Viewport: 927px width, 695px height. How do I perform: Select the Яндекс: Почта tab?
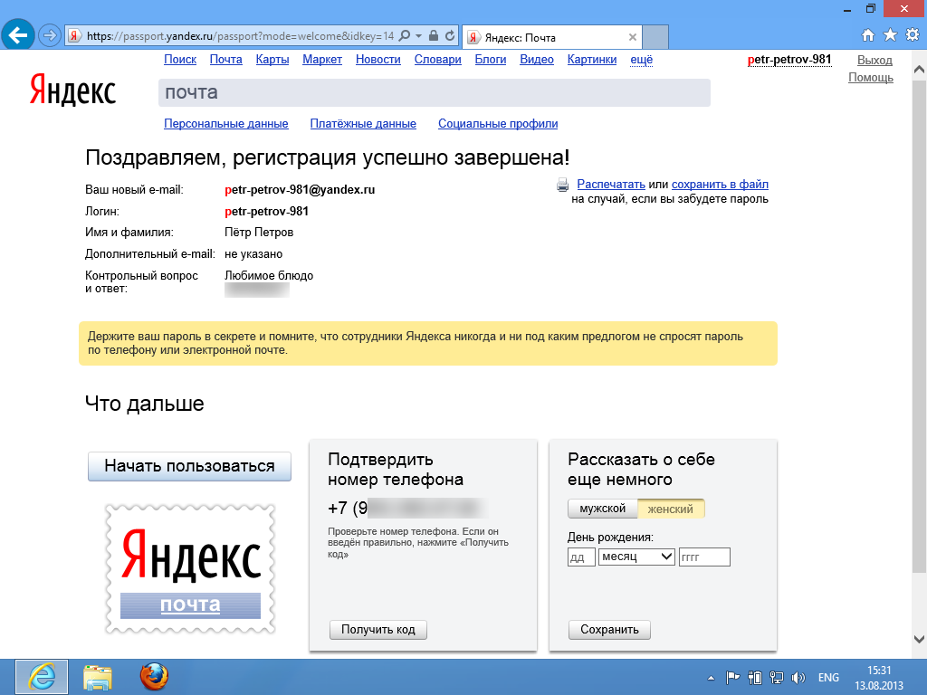[x=551, y=37]
